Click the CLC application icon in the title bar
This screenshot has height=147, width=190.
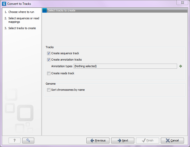point(4,4)
